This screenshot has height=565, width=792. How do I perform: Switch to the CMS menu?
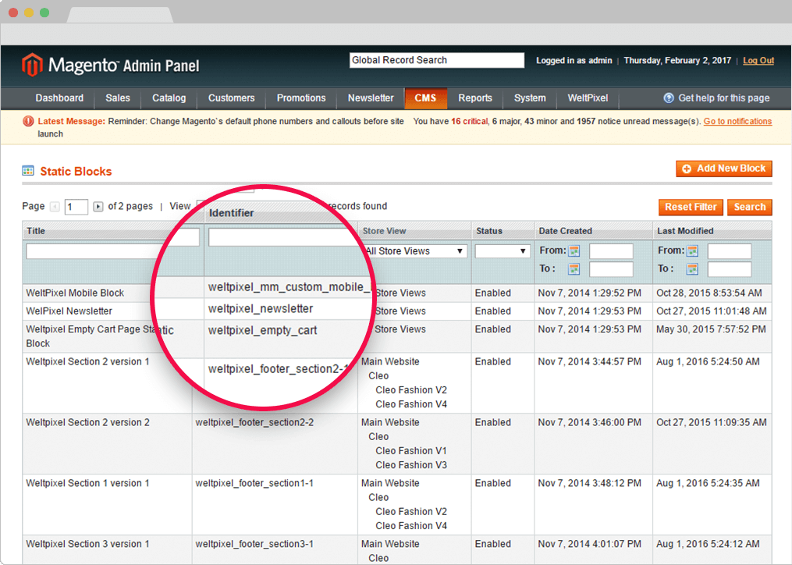click(425, 98)
